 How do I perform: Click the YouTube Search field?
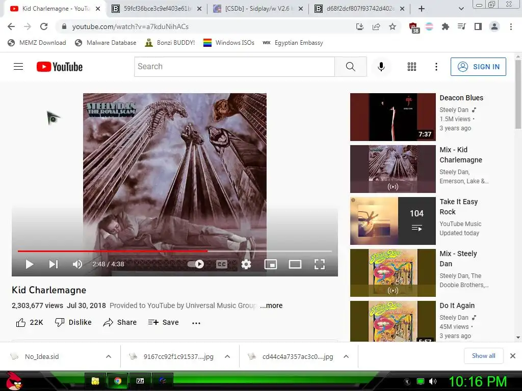tap(234, 67)
